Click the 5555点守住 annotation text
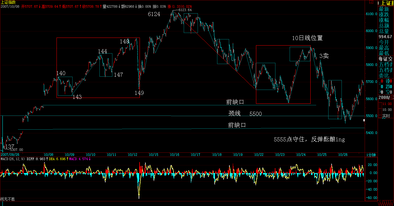The width and height of the screenshot is (394, 206). [309, 139]
